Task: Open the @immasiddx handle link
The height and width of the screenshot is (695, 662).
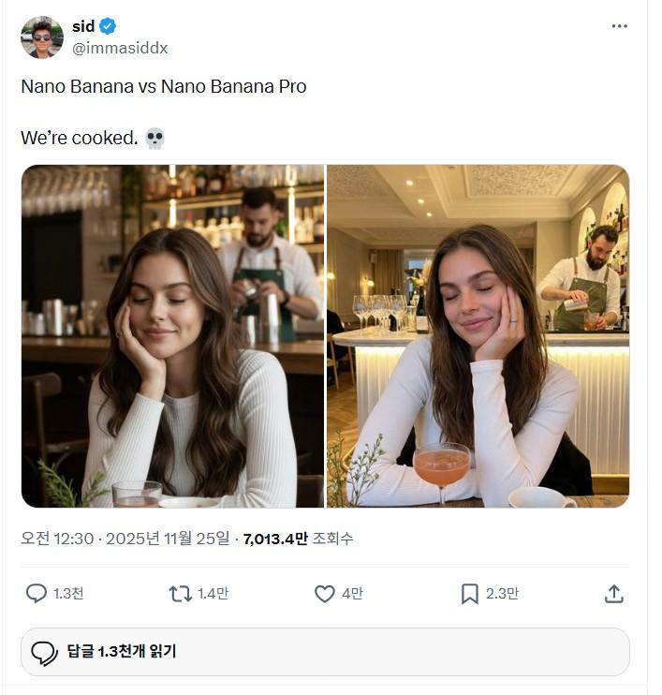Action: point(120,48)
